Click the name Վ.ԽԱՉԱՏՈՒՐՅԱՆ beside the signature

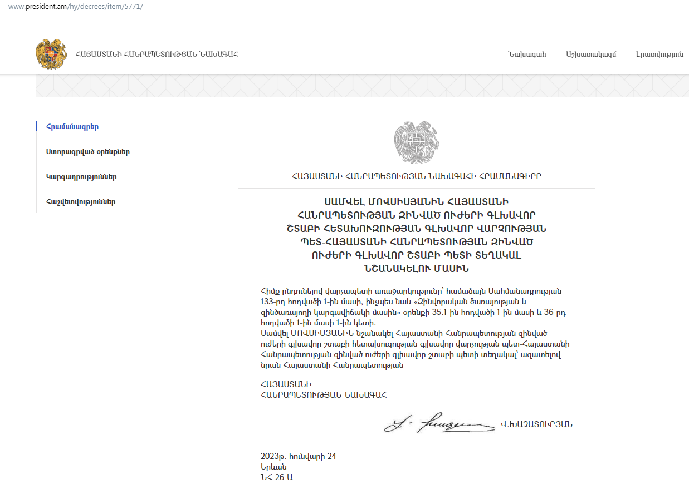point(536,424)
